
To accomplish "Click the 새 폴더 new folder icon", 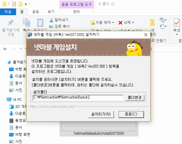I will 152,22.
